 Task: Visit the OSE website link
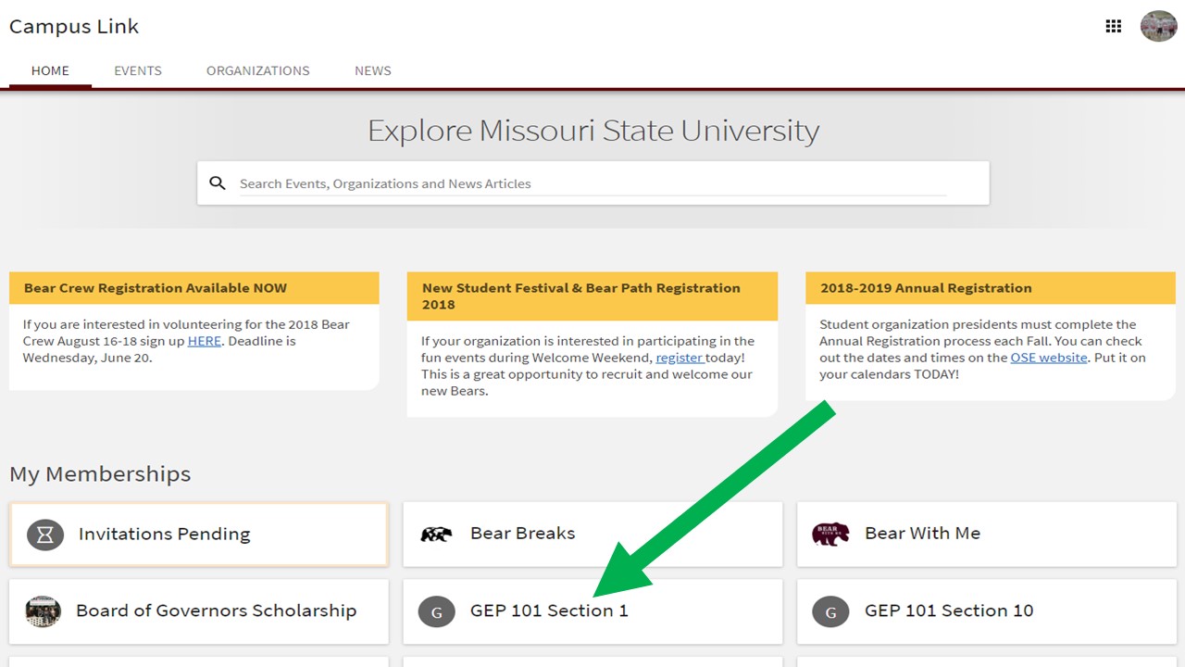[1048, 357]
